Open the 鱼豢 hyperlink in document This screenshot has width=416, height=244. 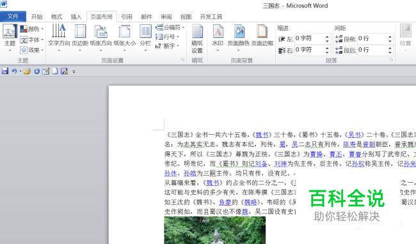click(225, 202)
